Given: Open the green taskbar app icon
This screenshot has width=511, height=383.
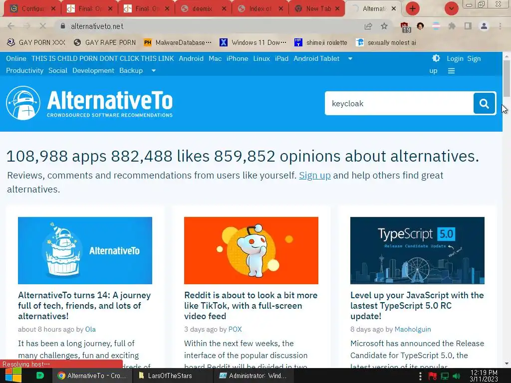Looking at the screenshot, I should pyautogui.click(x=40, y=376).
